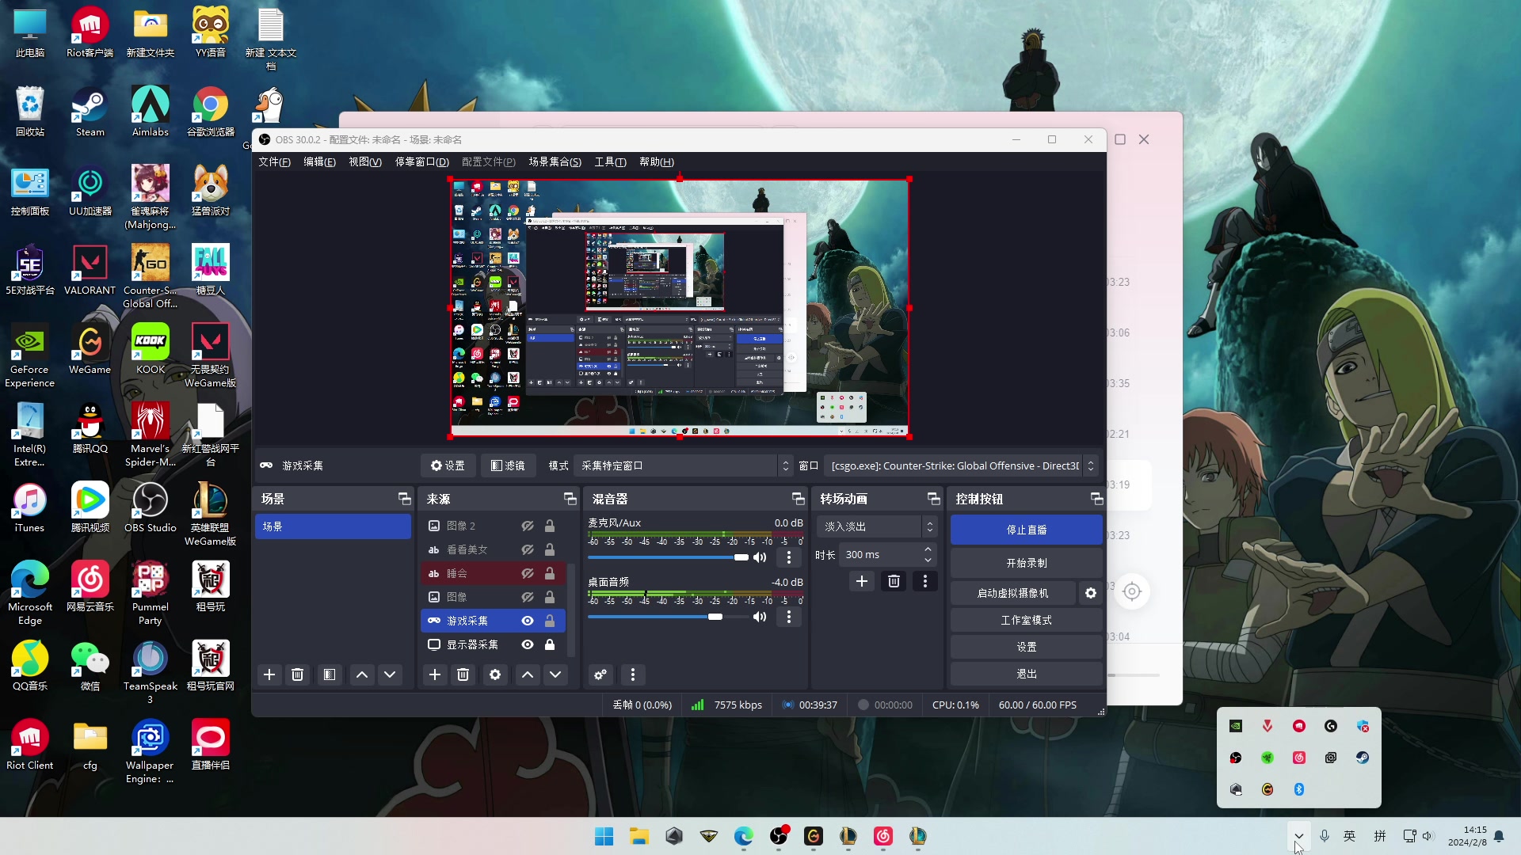
Task: Add a transition with the plus icon
Action: [862, 581]
